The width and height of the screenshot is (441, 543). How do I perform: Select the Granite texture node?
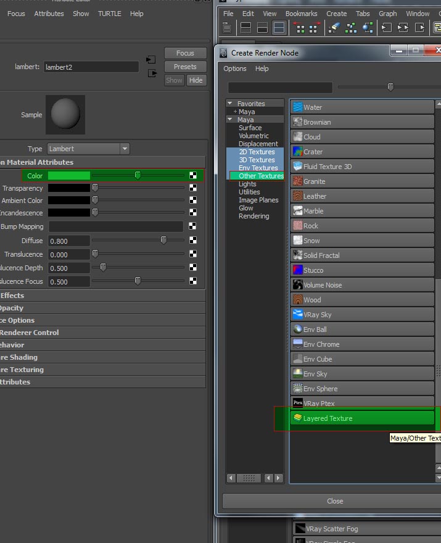362,181
